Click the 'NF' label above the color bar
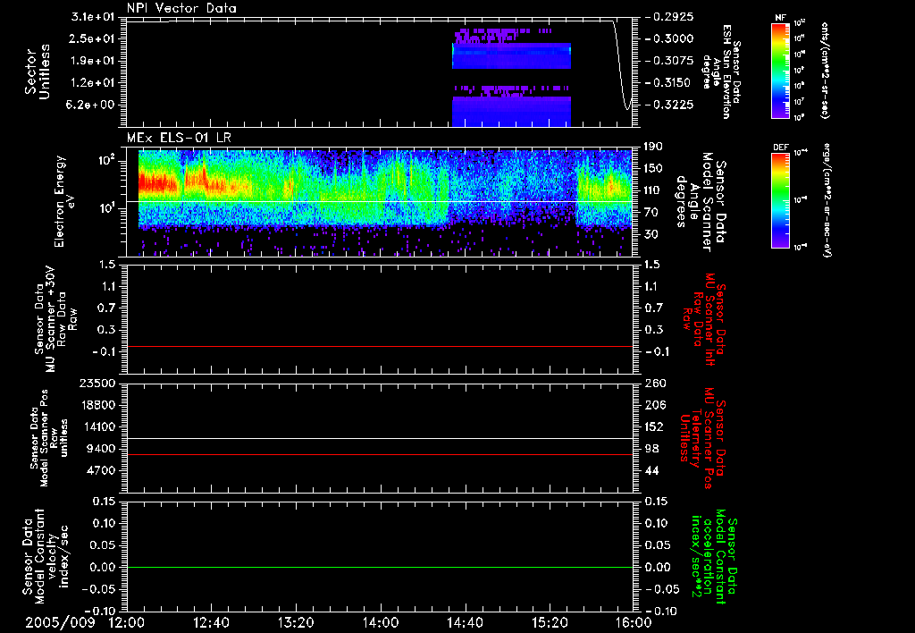Viewport: 915px width, 633px height. click(780, 18)
